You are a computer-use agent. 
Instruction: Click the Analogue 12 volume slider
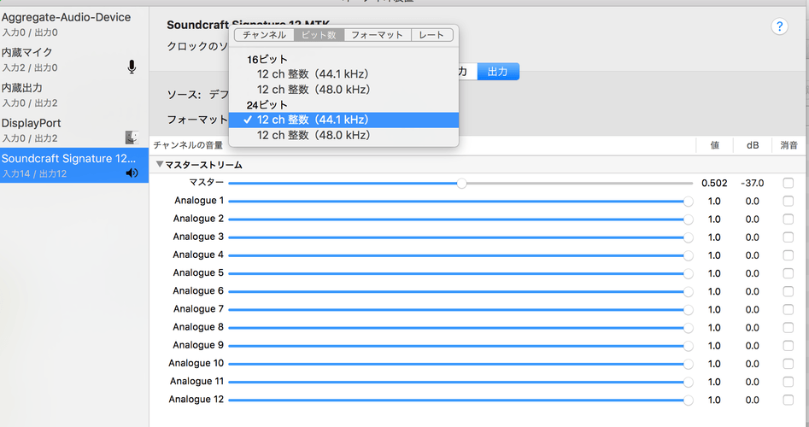[460, 400]
